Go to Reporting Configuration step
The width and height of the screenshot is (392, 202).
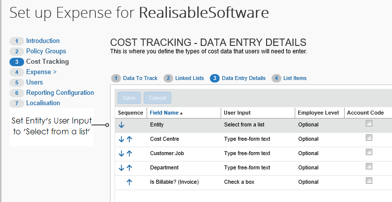pyautogui.click(x=60, y=93)
